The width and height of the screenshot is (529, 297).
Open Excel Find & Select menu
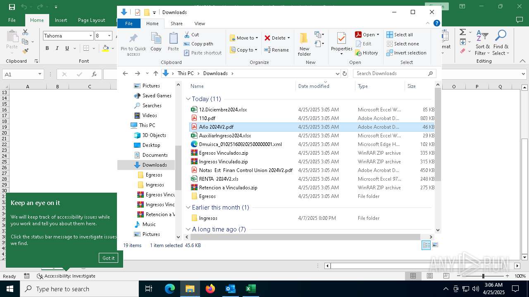[500, 43]
